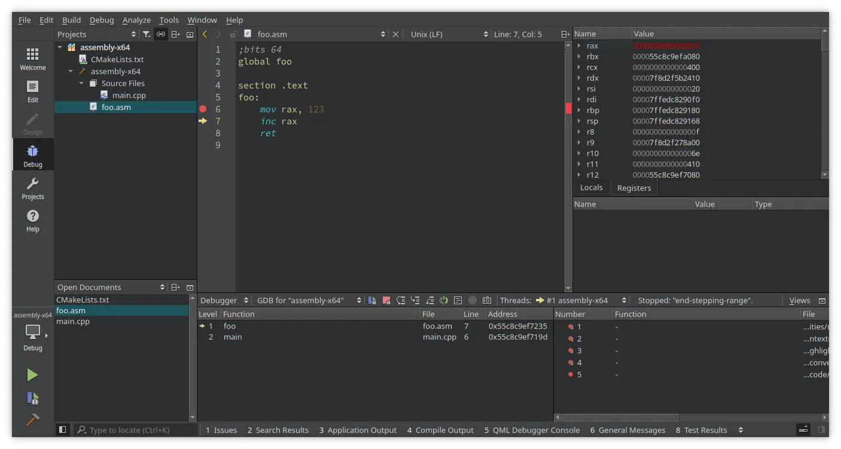
Task: Open the Debug menu
Action: tap(102, 20)
